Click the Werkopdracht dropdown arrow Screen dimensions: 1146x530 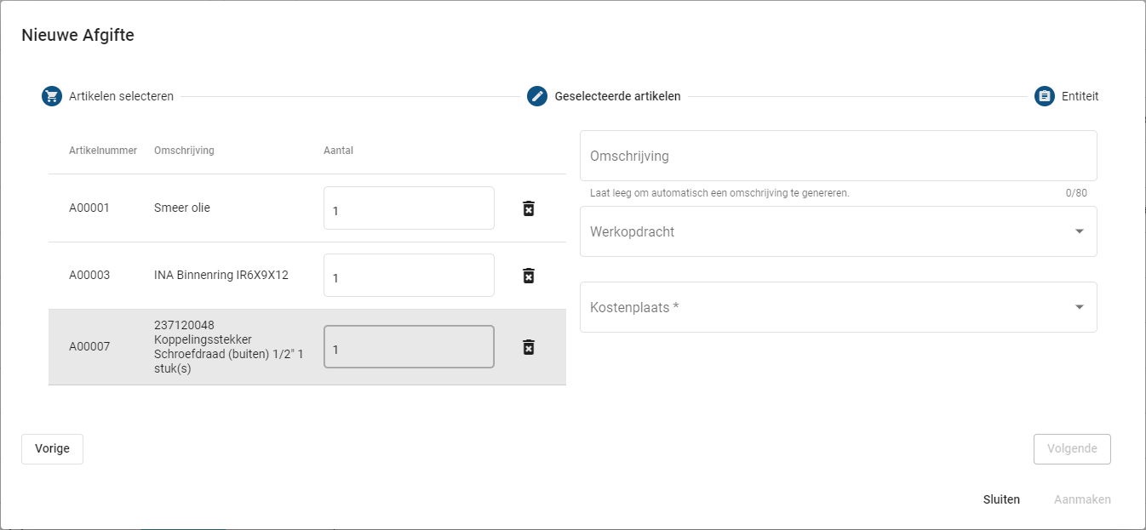coord(1079,231)
